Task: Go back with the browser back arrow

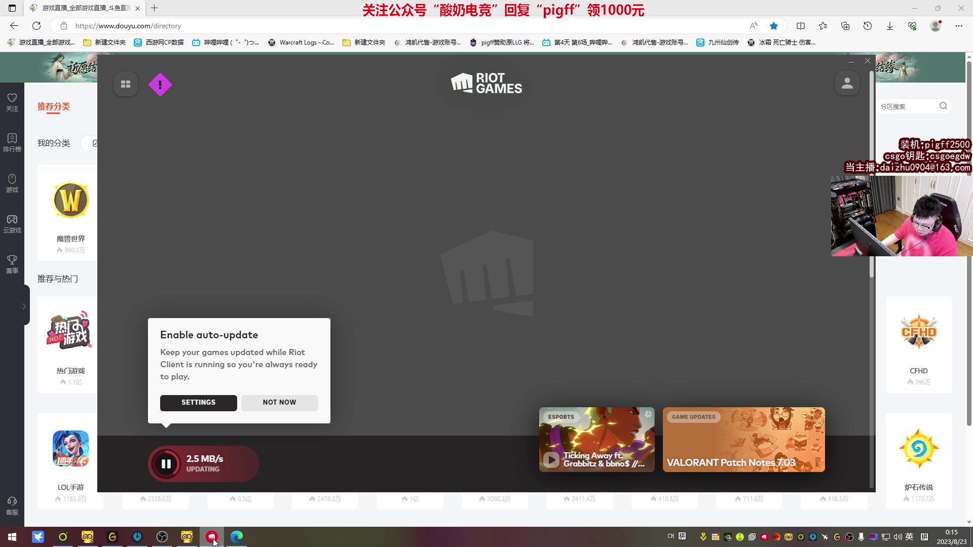Action: click(14, 26)
